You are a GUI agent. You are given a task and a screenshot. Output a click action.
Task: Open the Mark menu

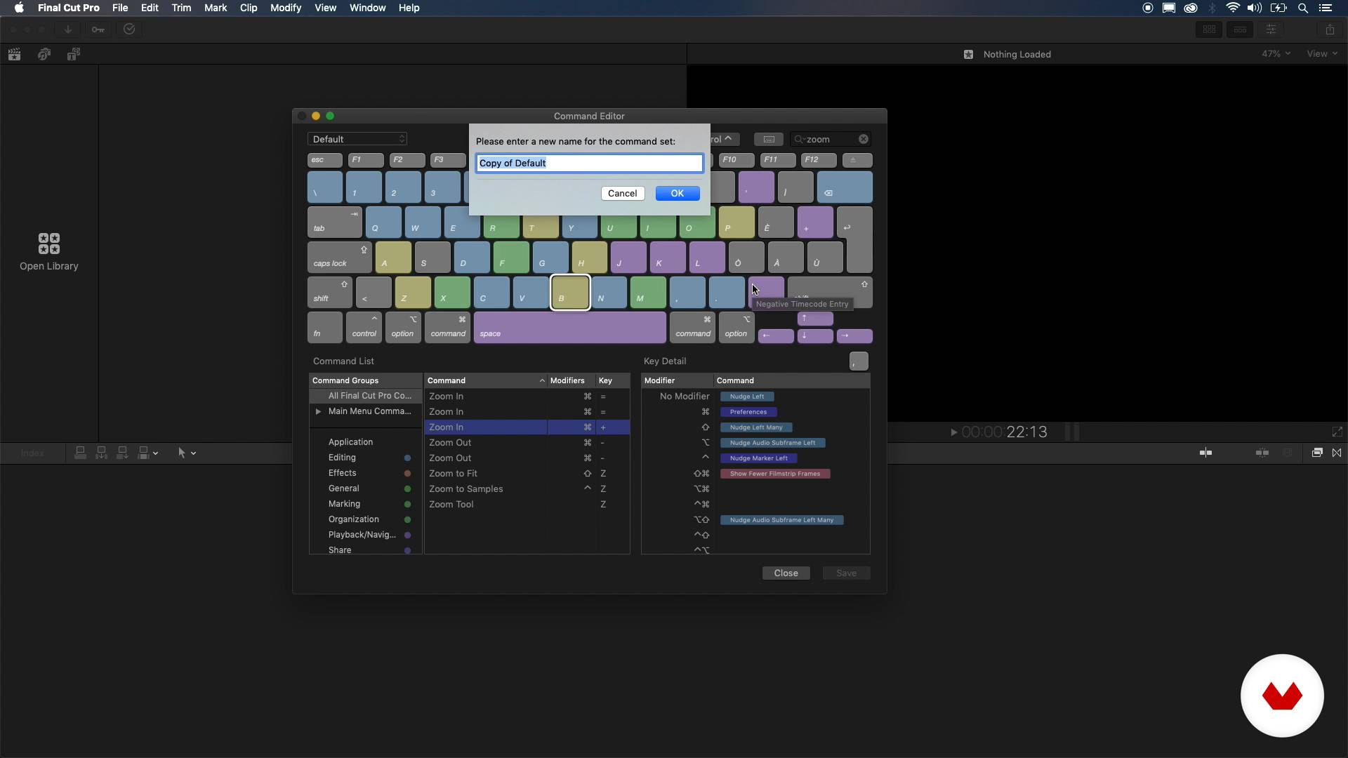[x=216, y=8]
